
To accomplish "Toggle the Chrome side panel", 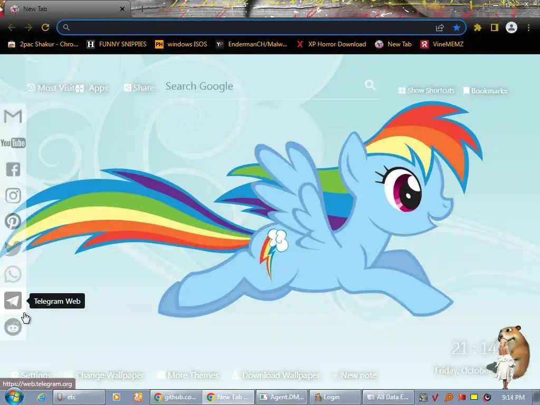I will 495,27.
